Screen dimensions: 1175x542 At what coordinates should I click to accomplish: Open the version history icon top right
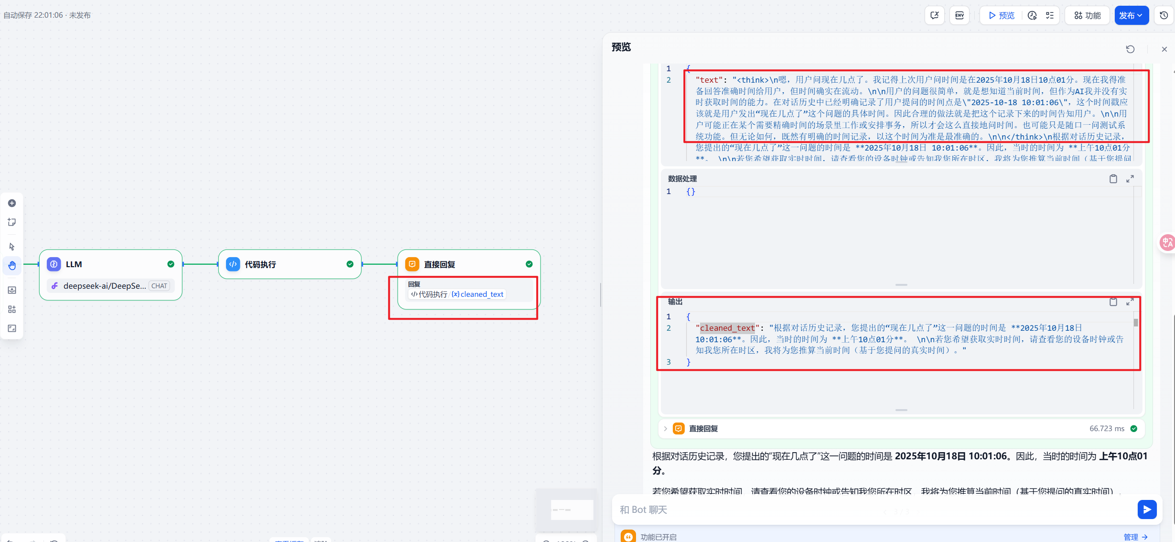point(1164,15)
